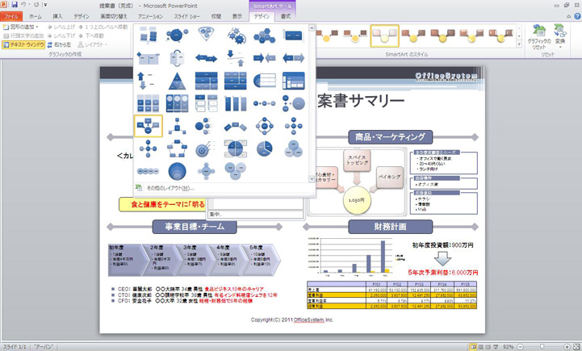The width and height of the screenshot is (582, 351).
Task: Select the 商品・マーケティング heading shape
Action: click(390, 137)
